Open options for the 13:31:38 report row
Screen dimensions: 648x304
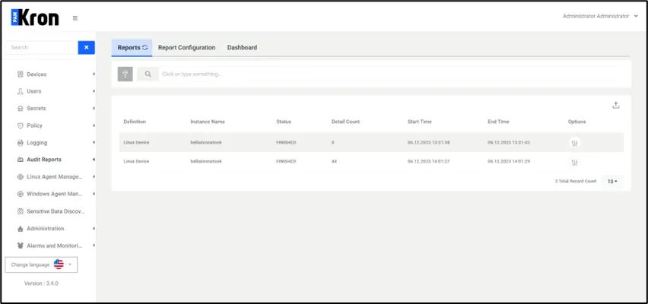574,143
